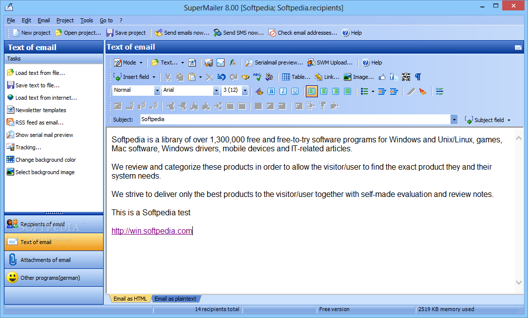Insert a picture via Image... button
This screenshot has width=528, height=318.
(358, 77)
